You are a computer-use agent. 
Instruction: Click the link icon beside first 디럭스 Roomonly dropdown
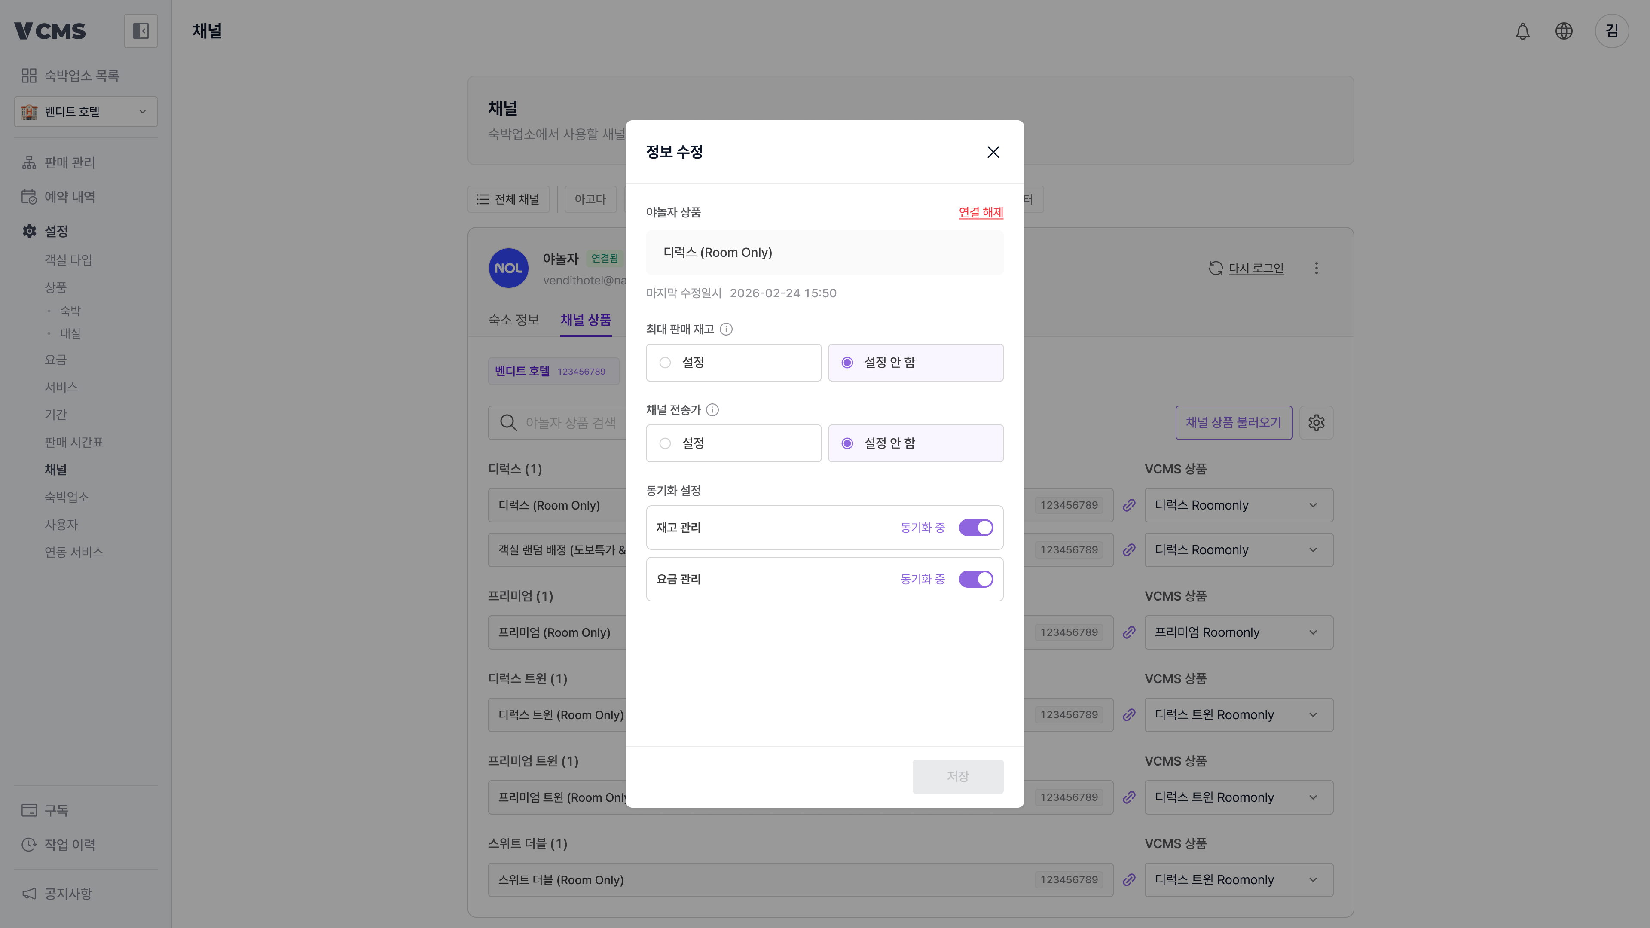tap(1129, 505)
